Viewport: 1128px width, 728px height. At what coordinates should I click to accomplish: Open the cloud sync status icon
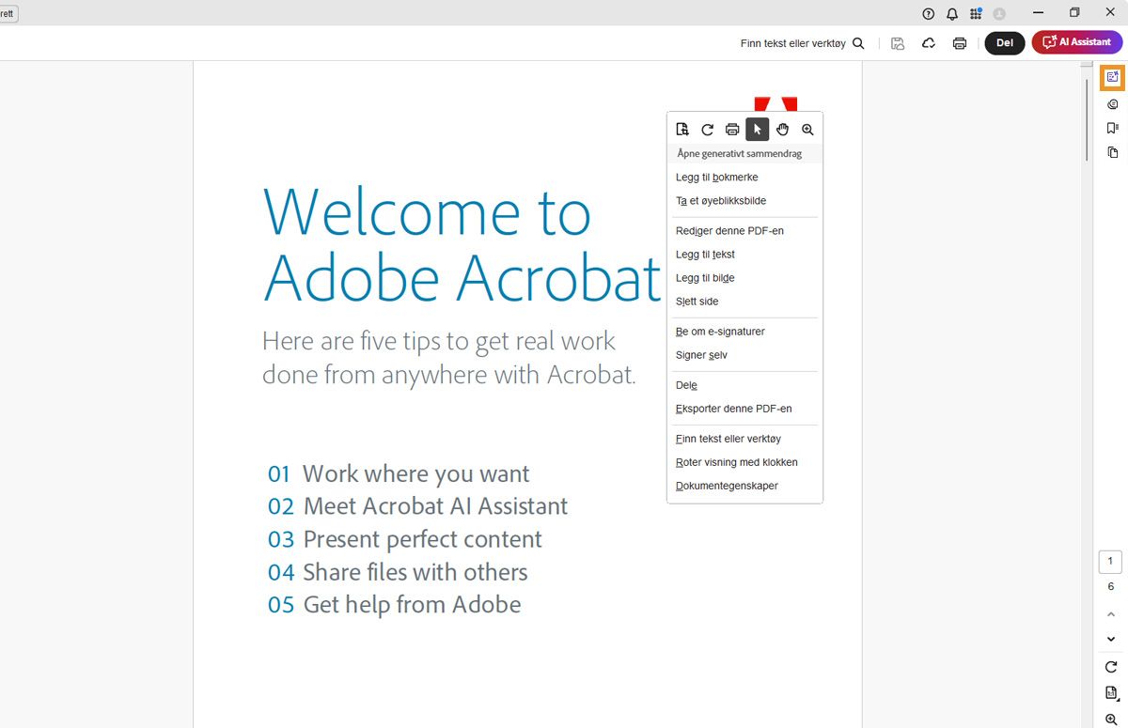[929, 43]
